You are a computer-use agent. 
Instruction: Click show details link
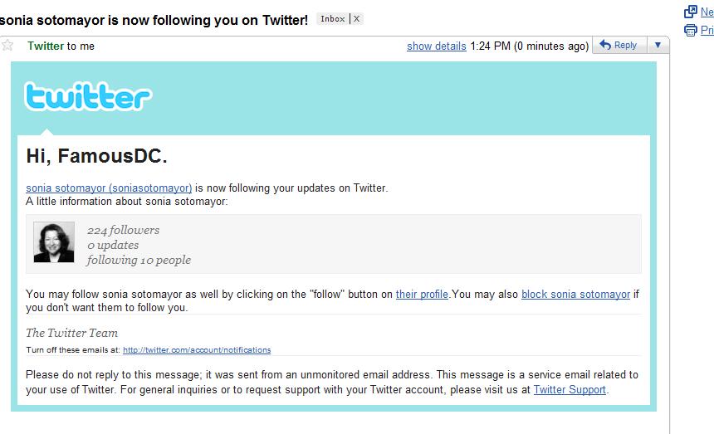click(436, 46)
